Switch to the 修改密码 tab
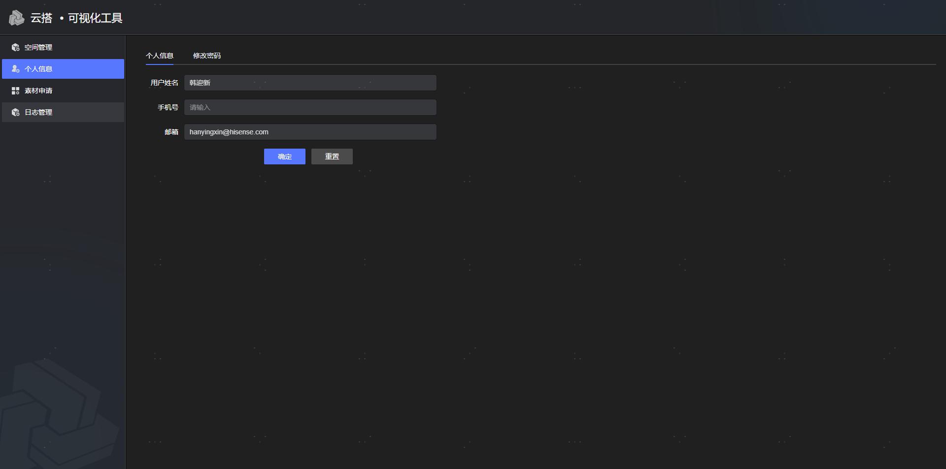The image size is (946, 469). pyautogui.click(x=207, y=56)
